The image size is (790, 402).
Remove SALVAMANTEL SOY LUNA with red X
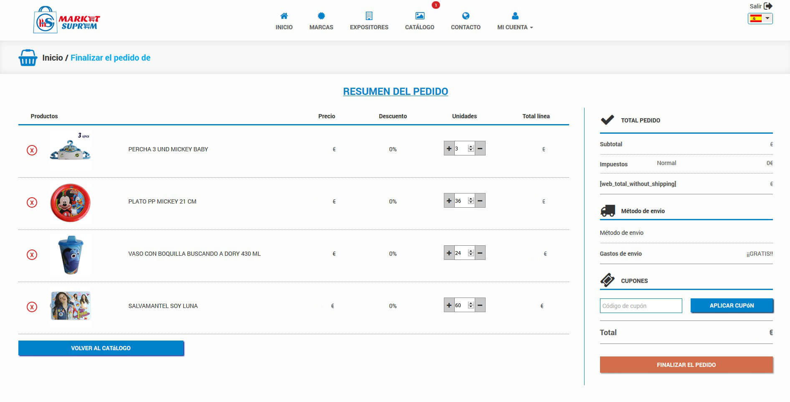(x=32, y=307)
